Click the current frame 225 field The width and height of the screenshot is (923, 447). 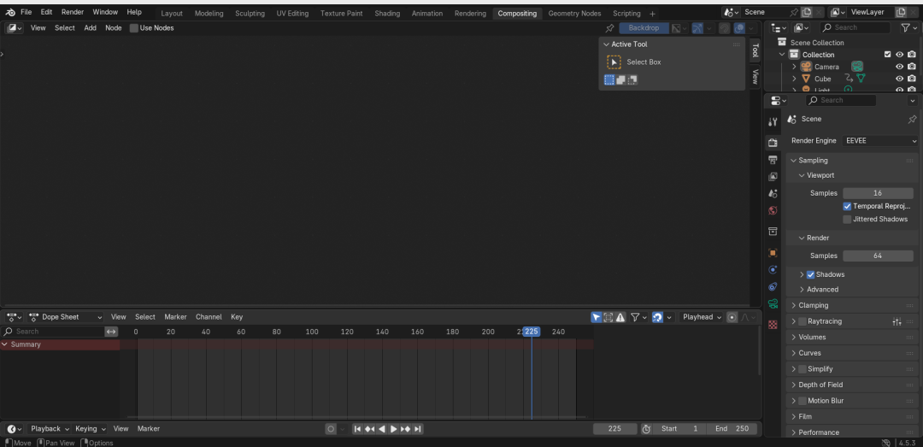click(615, 429)
